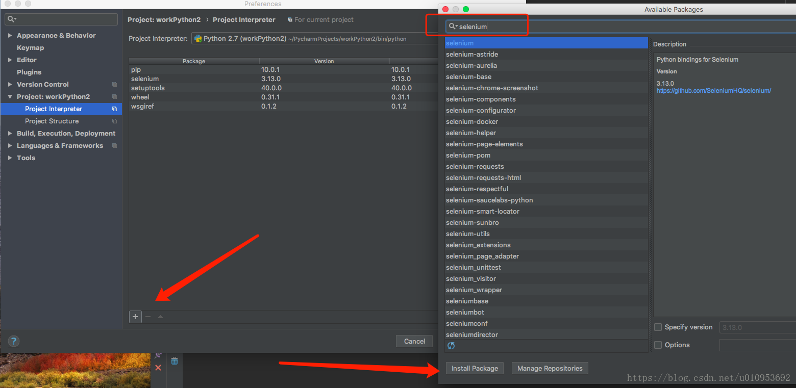This screenshot has width=796, height=388.
Task: Click the add package plus button
Action: point(135,317)
